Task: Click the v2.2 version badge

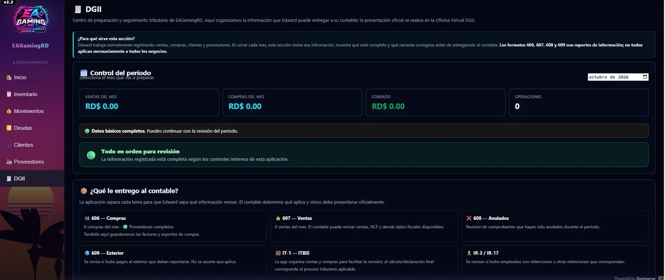Action: [8, 2]
